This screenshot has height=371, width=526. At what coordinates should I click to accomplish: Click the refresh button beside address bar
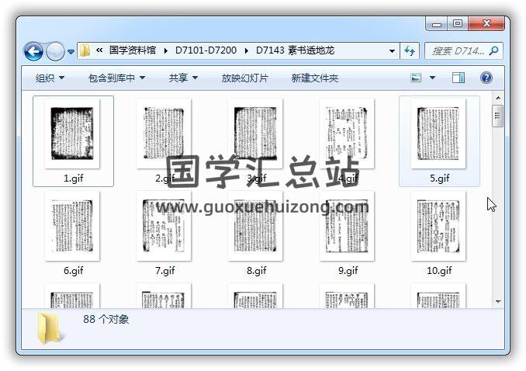(x=410, y=50)
